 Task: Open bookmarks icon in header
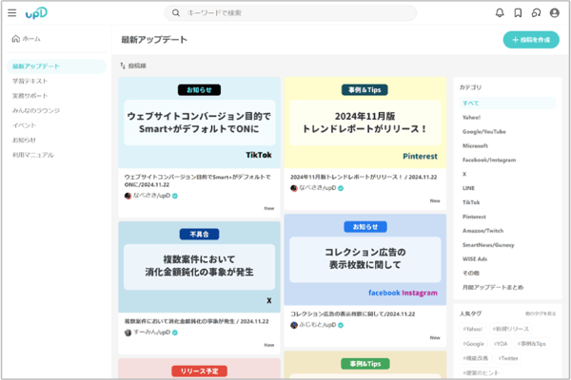click(x=518, y=13)
